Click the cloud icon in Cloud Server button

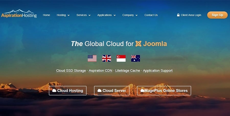point(99,91)
